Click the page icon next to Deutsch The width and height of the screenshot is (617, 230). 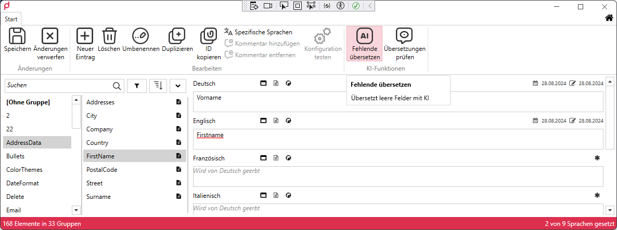(276, 83)
